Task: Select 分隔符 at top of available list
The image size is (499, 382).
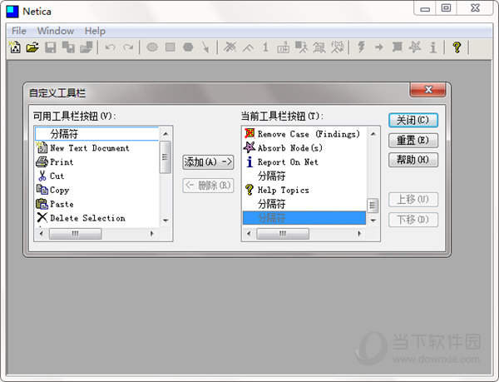Action: tap(96, 134)
